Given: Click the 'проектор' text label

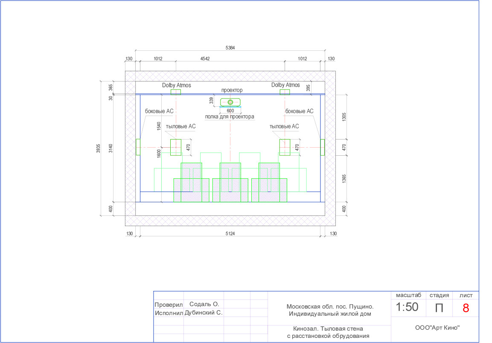Looking at the screenshot, I should pos(232,90).
